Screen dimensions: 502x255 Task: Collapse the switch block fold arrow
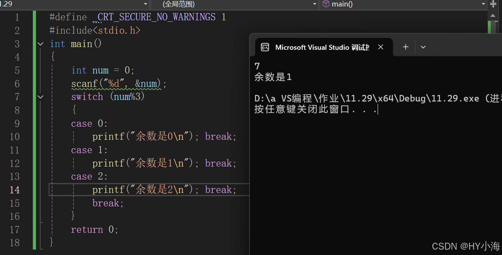click(x=41, y=97)
